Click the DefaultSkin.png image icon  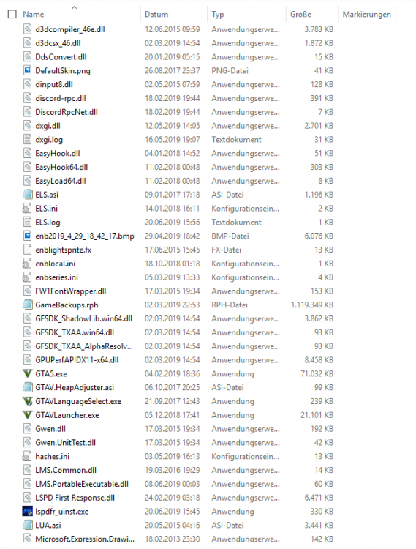[x=27, y=71]
